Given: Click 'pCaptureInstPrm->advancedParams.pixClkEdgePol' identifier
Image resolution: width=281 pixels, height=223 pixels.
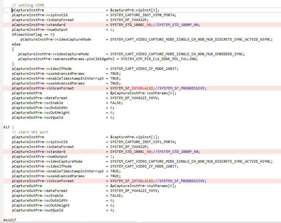Looking at the screenshot, I should pos(66,59).
